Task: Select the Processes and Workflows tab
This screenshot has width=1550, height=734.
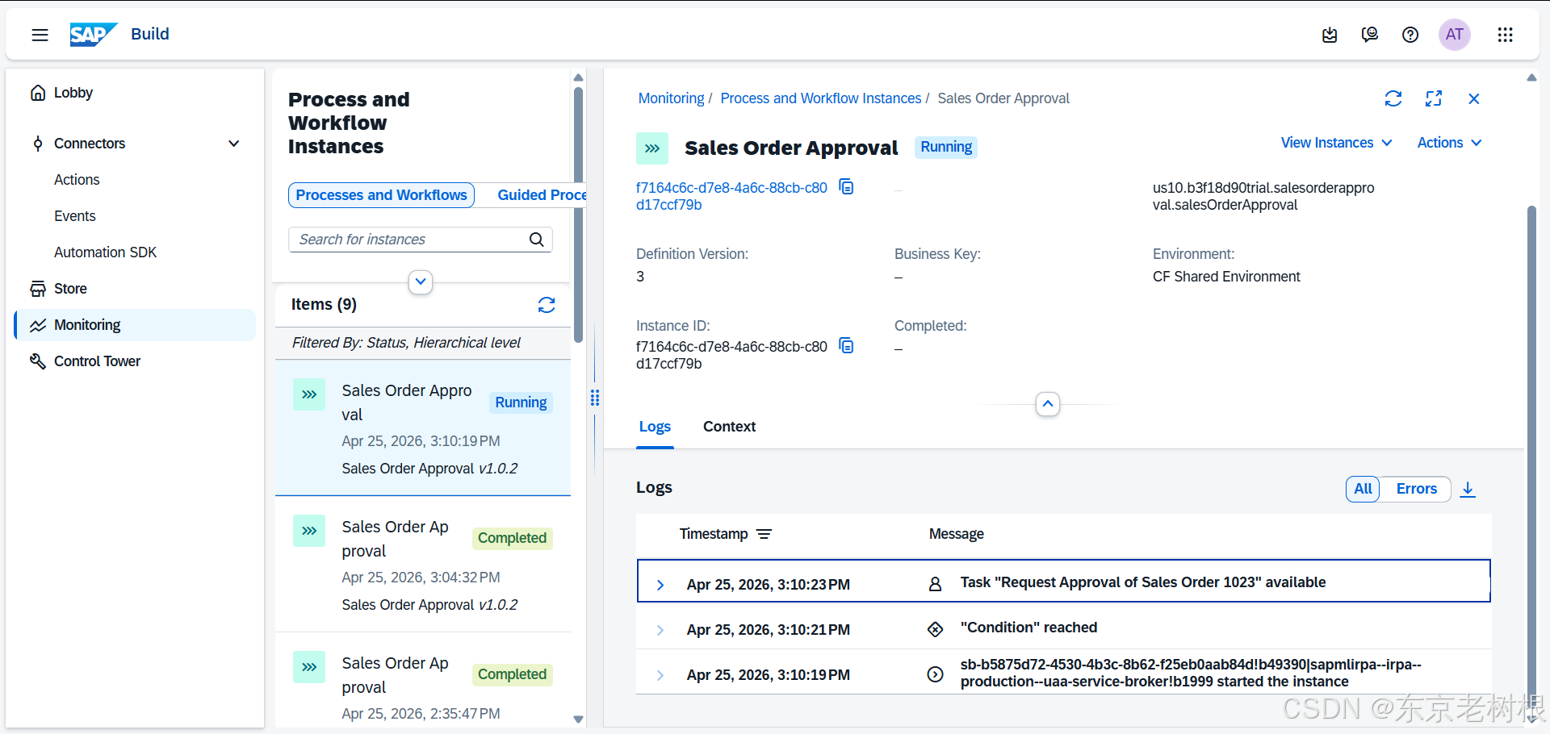Action: tap(381, 195)
